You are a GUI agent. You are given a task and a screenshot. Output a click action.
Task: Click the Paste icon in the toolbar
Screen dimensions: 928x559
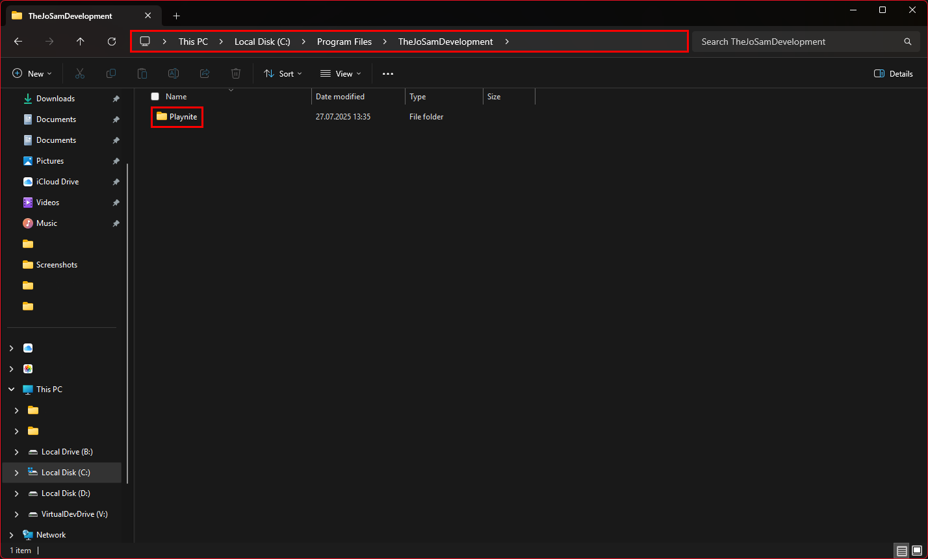tap(142, 73)
